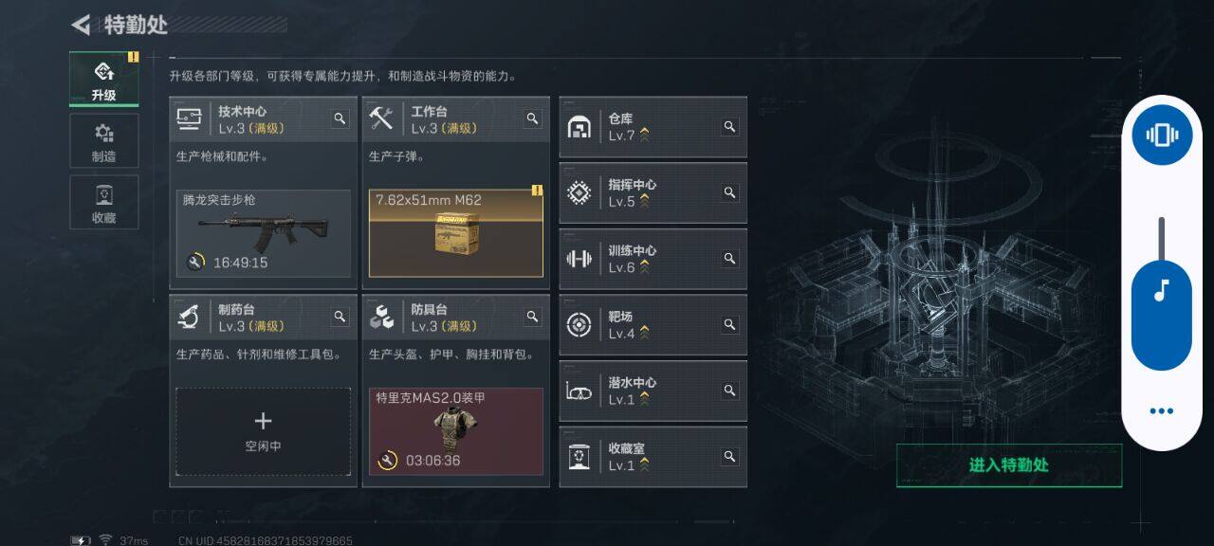The image size is (1214, 546).
Task: Click the magnifier icon on 靶场
Action: pos(729,324)
